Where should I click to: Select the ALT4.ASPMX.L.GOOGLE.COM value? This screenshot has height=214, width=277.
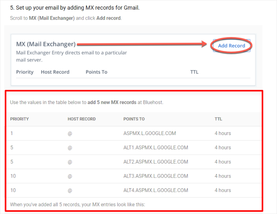pyautogui.click(x=155, y=190)
